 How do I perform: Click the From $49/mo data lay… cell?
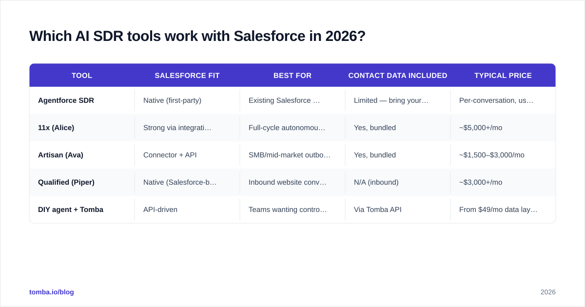(503, 210)
